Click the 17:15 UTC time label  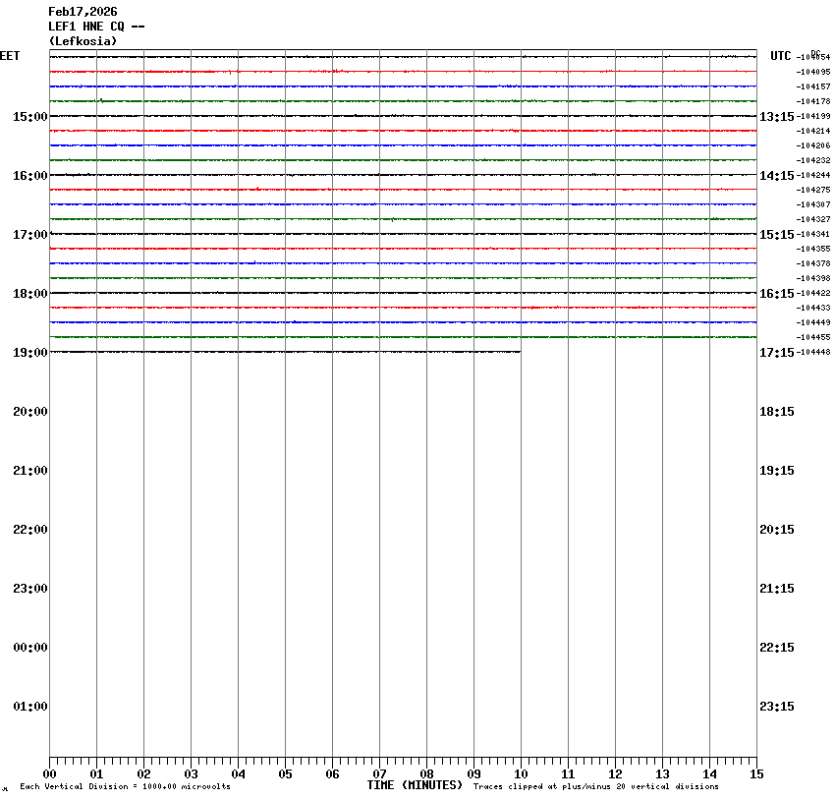[x=777, y=353]
